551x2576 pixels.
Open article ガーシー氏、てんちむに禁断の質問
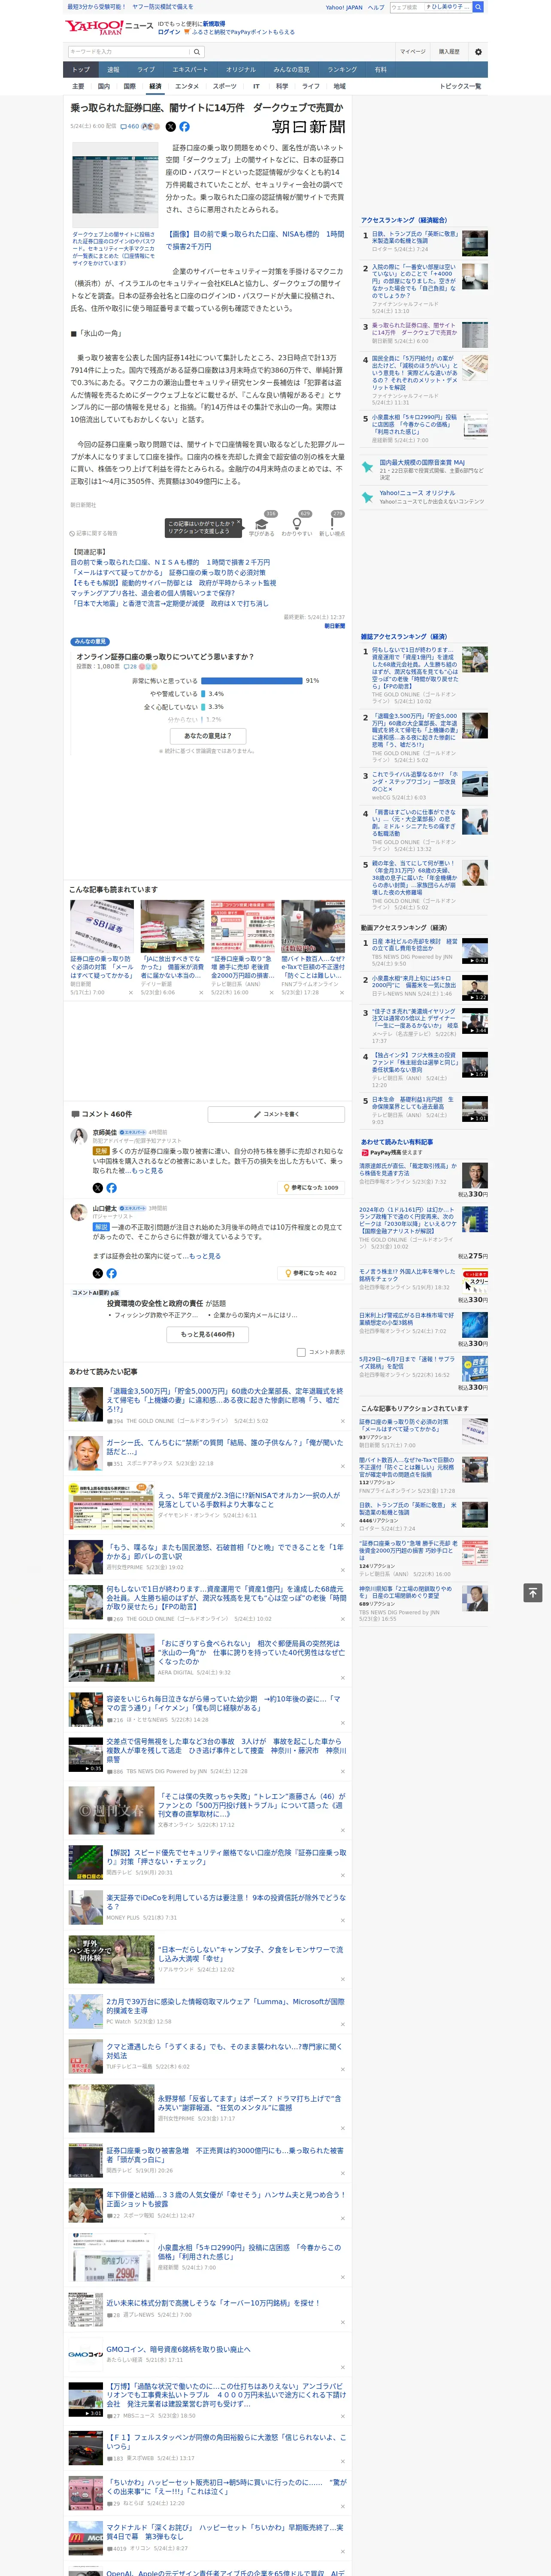click(224, 1446)
